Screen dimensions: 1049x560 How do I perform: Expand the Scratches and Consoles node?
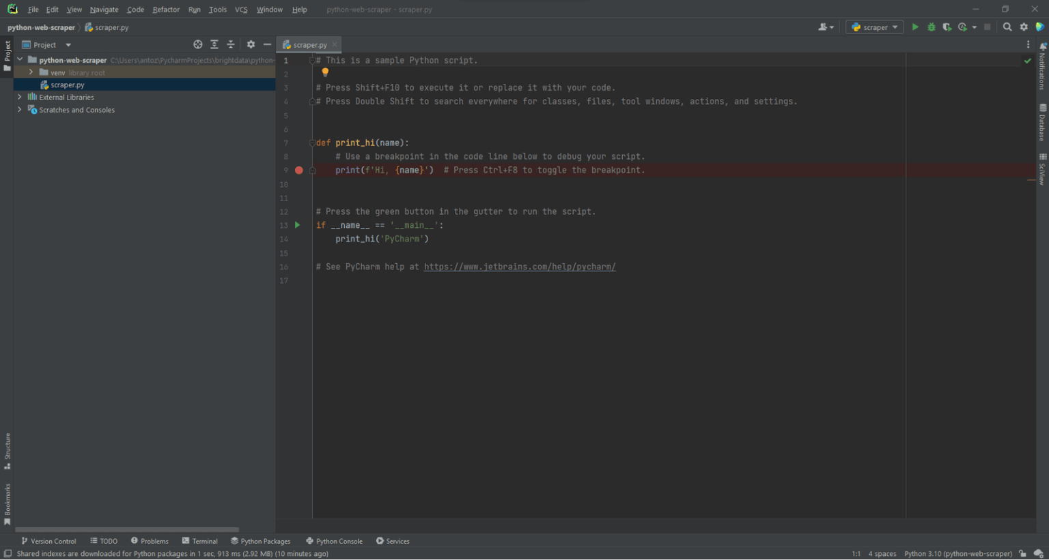[x=20, y=109]
